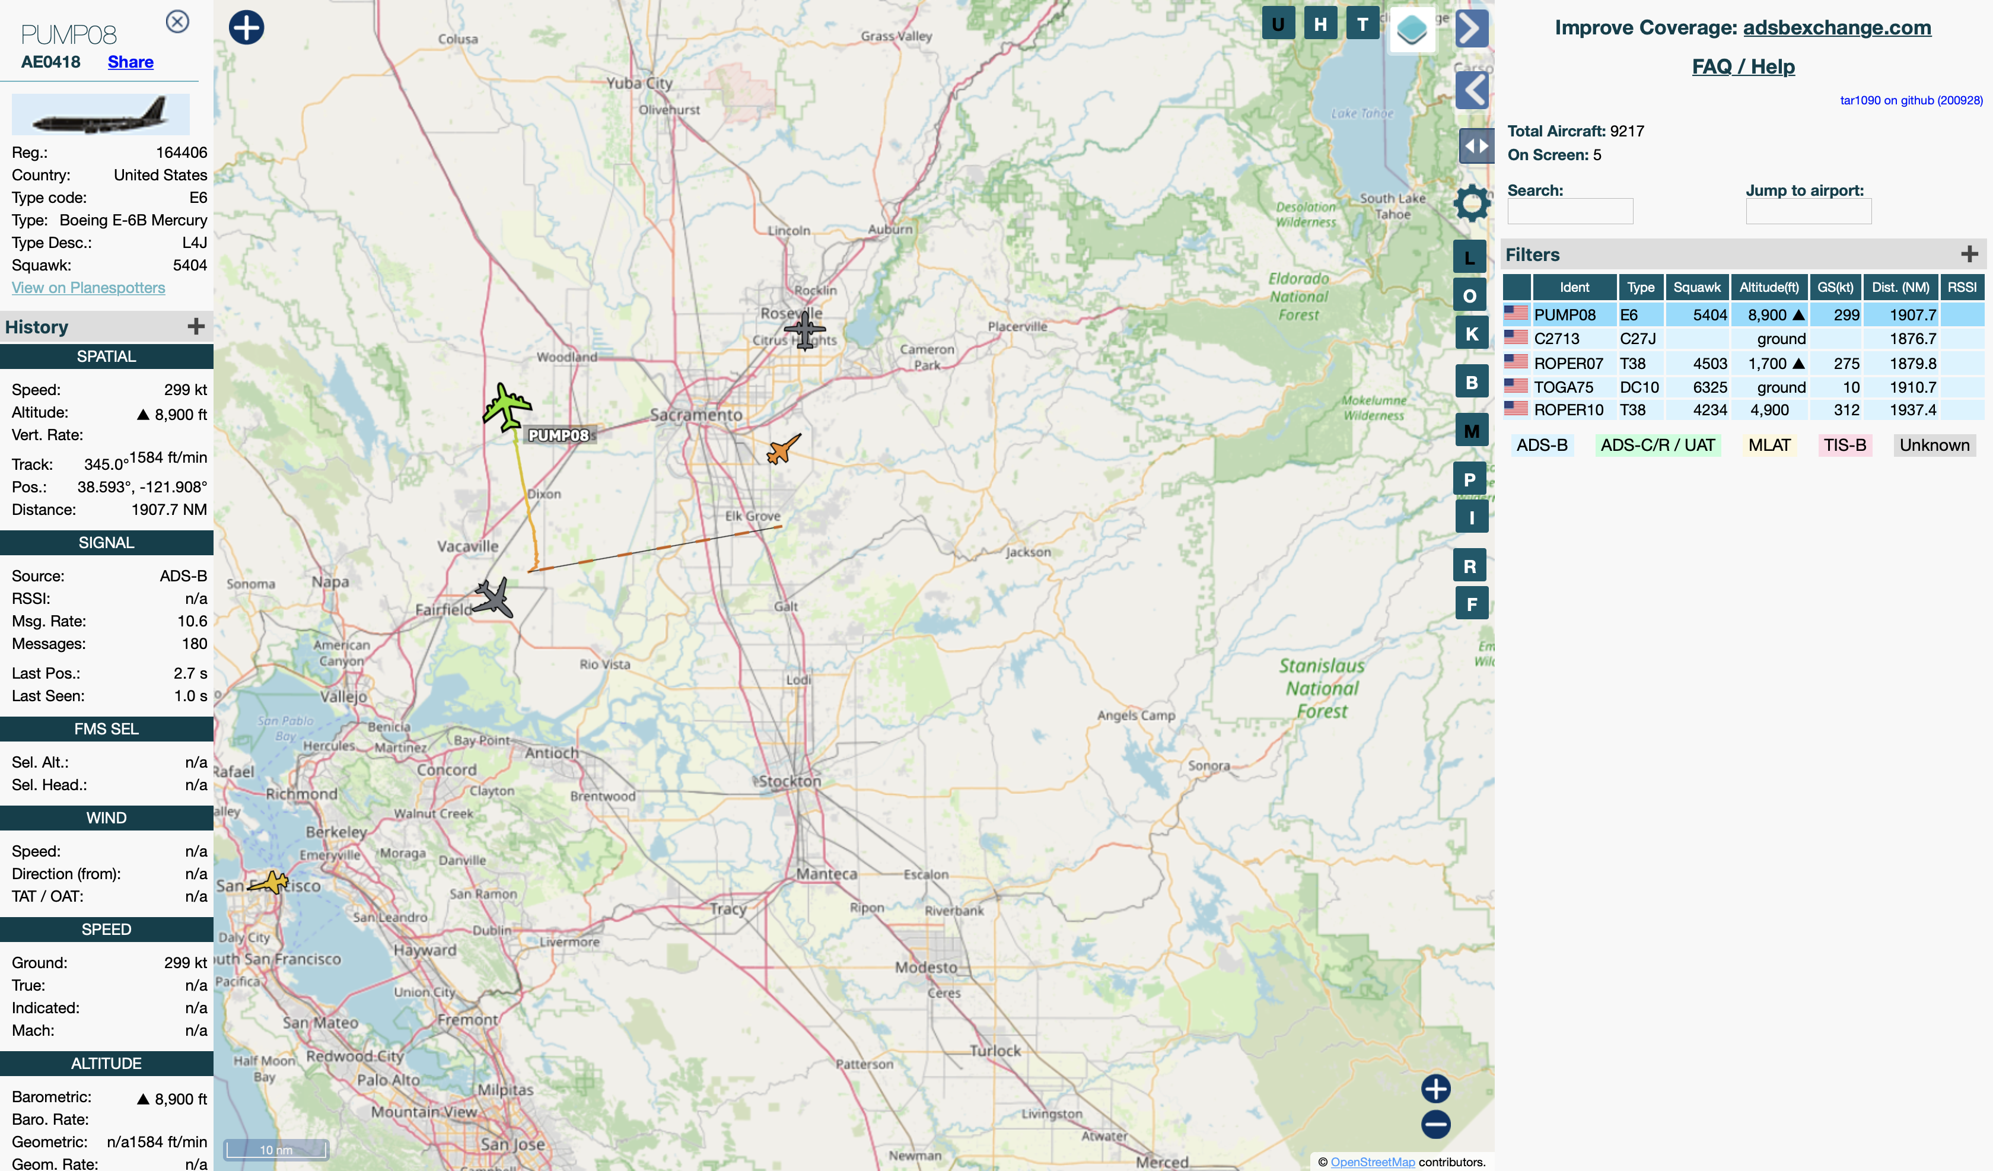The height and width of the screenshot is (1171, 1993).
Task: Select the ROPER07 row in aircraft table
Action: pos(1743,363)
